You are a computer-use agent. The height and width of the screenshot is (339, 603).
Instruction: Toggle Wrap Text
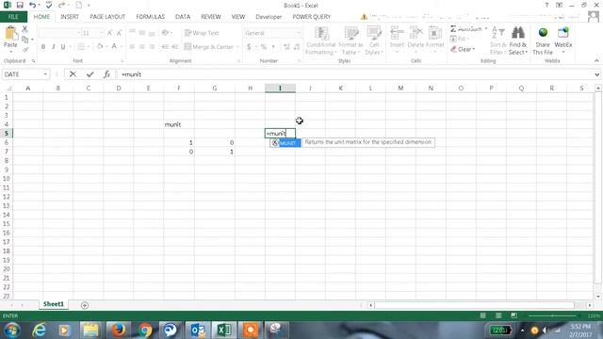point(202,33)
